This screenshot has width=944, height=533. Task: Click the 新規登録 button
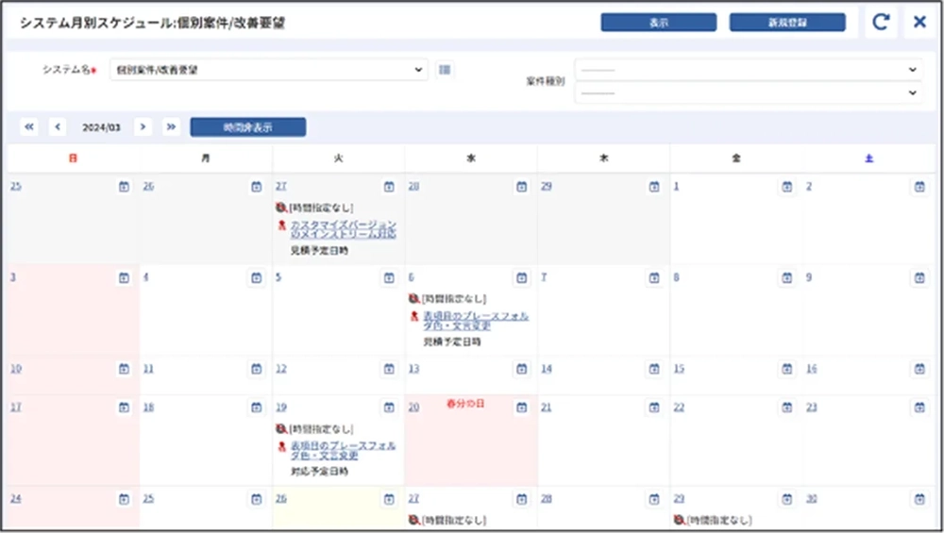click(787, 23)
